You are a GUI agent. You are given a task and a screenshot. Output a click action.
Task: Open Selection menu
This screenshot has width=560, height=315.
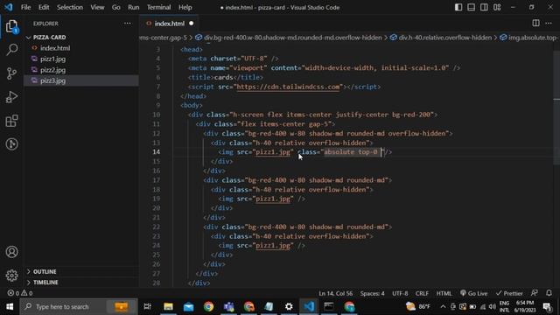(x=70, y=7)
